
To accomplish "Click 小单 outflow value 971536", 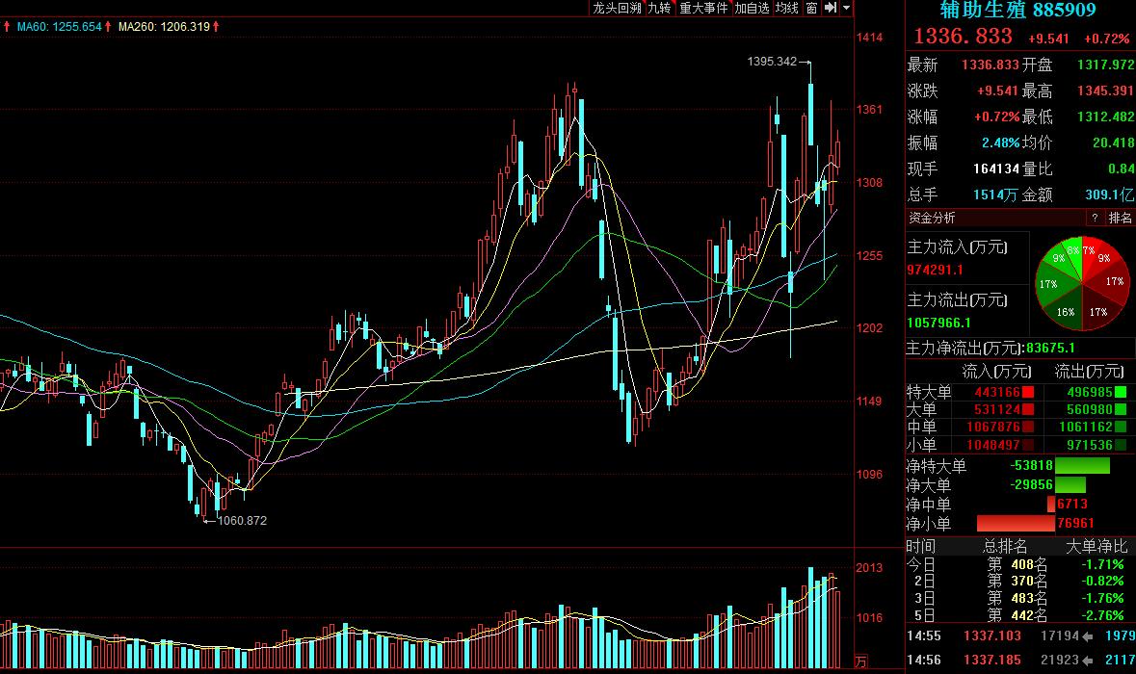I will [1089, 445].
